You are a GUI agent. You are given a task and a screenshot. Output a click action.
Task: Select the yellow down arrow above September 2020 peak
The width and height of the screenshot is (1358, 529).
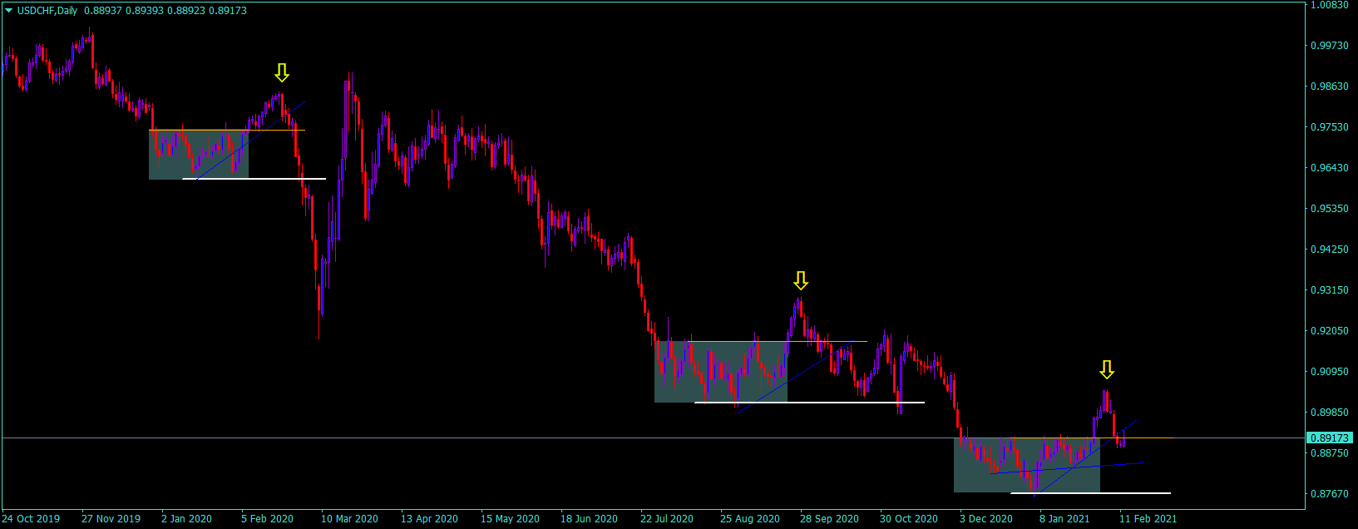[800, 280]
